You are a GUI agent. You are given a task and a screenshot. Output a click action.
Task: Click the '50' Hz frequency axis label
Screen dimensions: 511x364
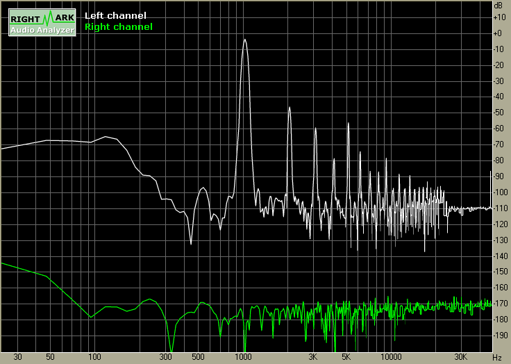[x=50, y=357]
